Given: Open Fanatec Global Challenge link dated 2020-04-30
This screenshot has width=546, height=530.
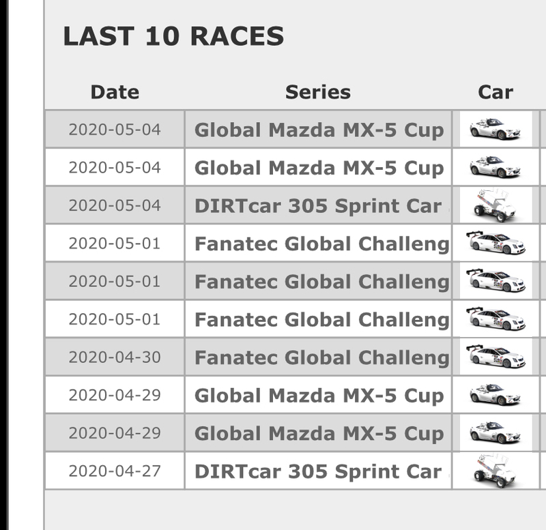Looking at the screenshot, I should click(322, 357).
